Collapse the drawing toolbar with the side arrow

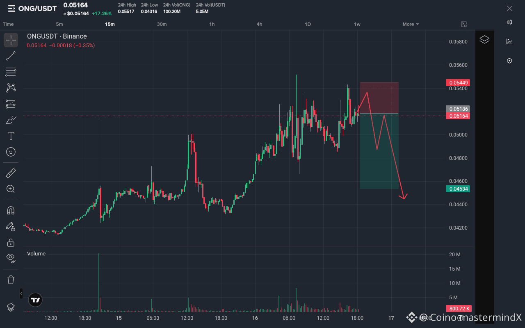[x=21, y=294]
